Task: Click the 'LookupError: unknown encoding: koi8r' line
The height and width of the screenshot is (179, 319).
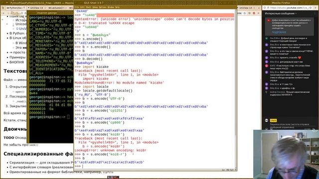Action: pos(110,150)
